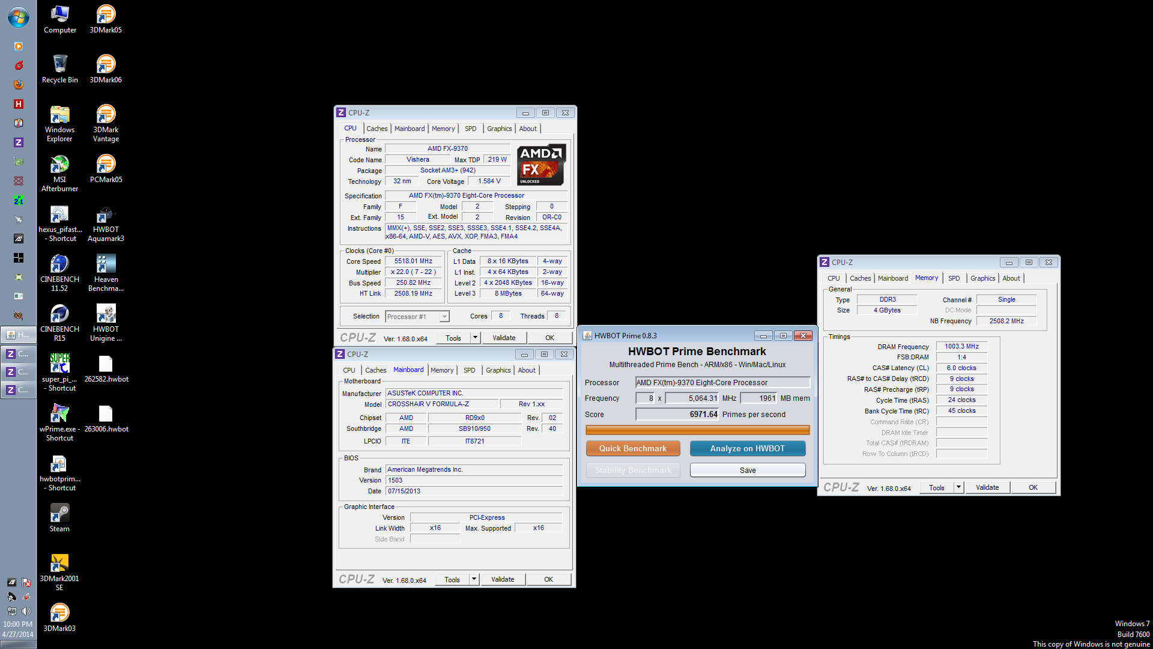Open the CINEBENCH R15 desktop icon

(x=59, y=323)
